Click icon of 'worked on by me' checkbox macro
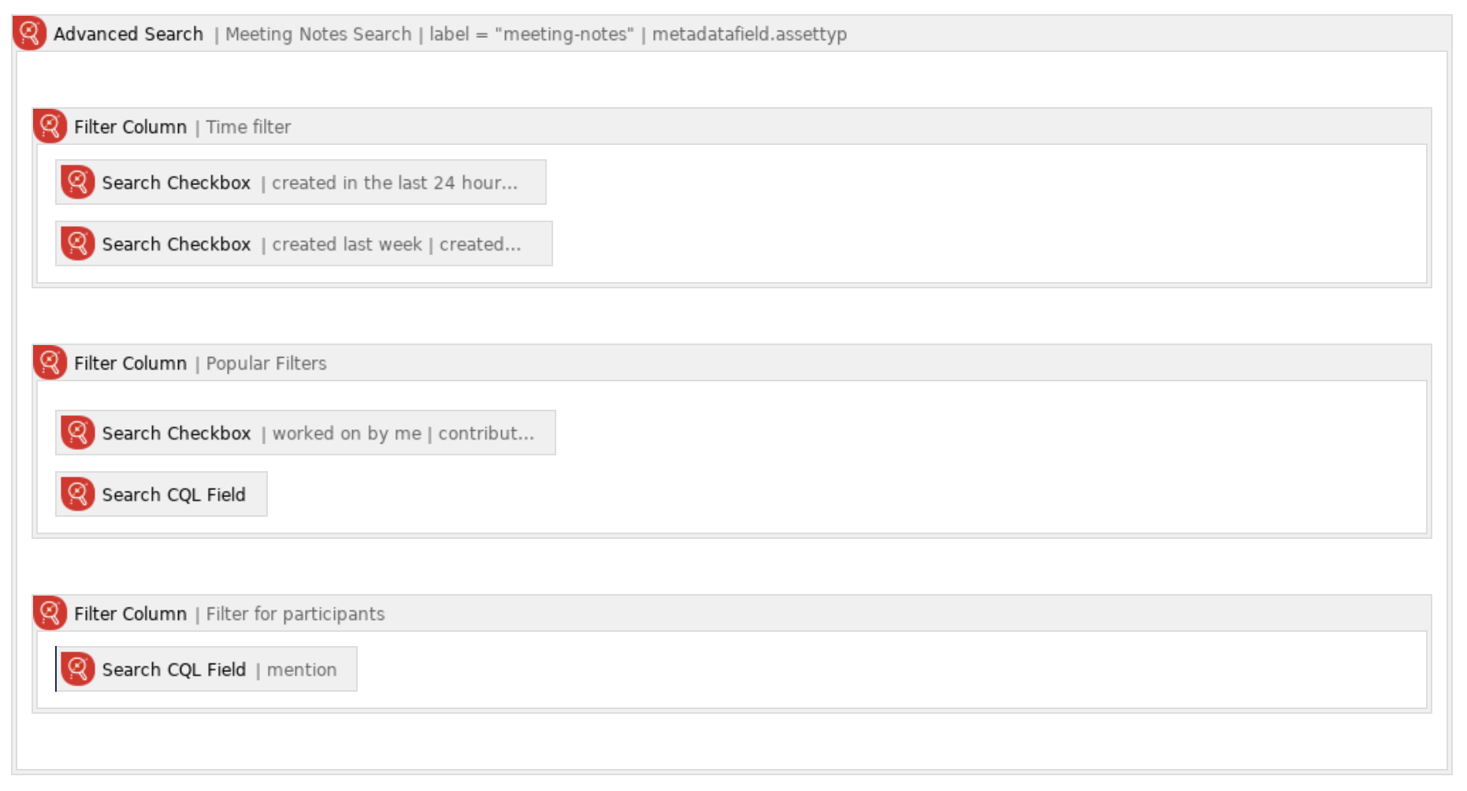Image resolution: width=1467 pixels, height=791 pixels. point(78,433)
